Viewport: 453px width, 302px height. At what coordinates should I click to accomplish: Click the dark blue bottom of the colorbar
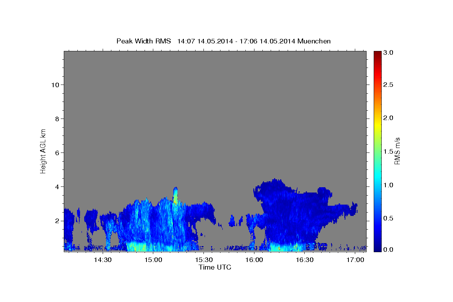click(x=377, y=247)
